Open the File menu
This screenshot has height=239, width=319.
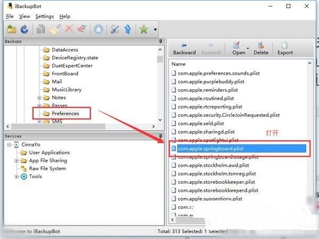(10, 16)
